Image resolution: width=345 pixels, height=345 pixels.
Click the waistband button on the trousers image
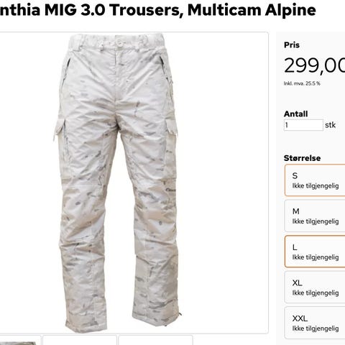coord(119,42)
